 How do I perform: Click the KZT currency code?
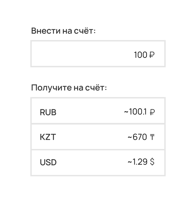point(48,137)
